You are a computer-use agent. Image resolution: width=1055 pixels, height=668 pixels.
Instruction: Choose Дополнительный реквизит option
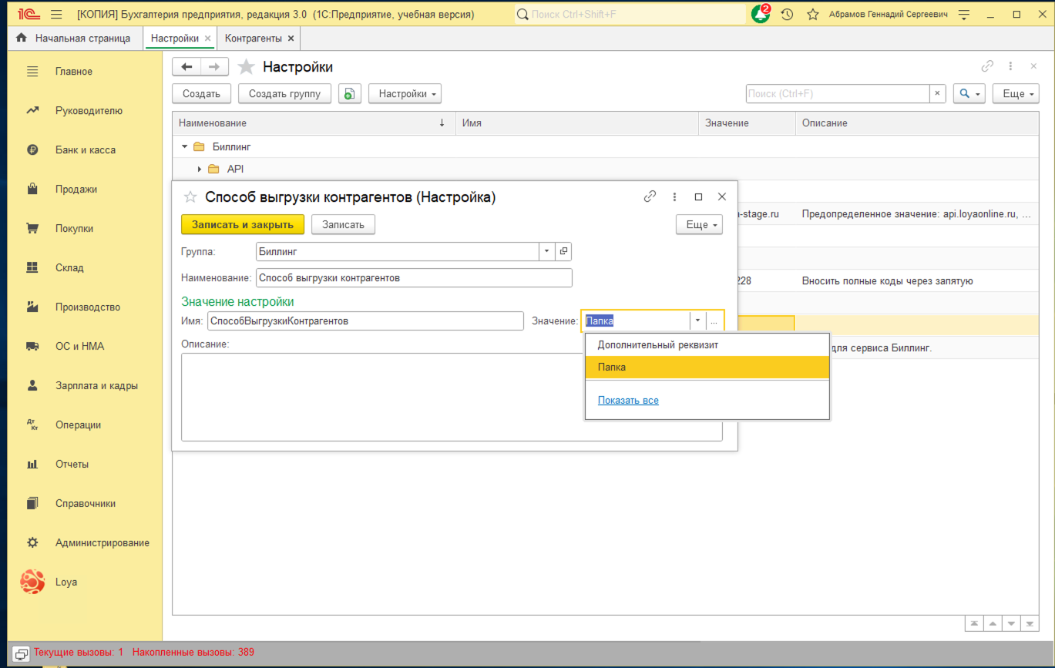[707, 345]
